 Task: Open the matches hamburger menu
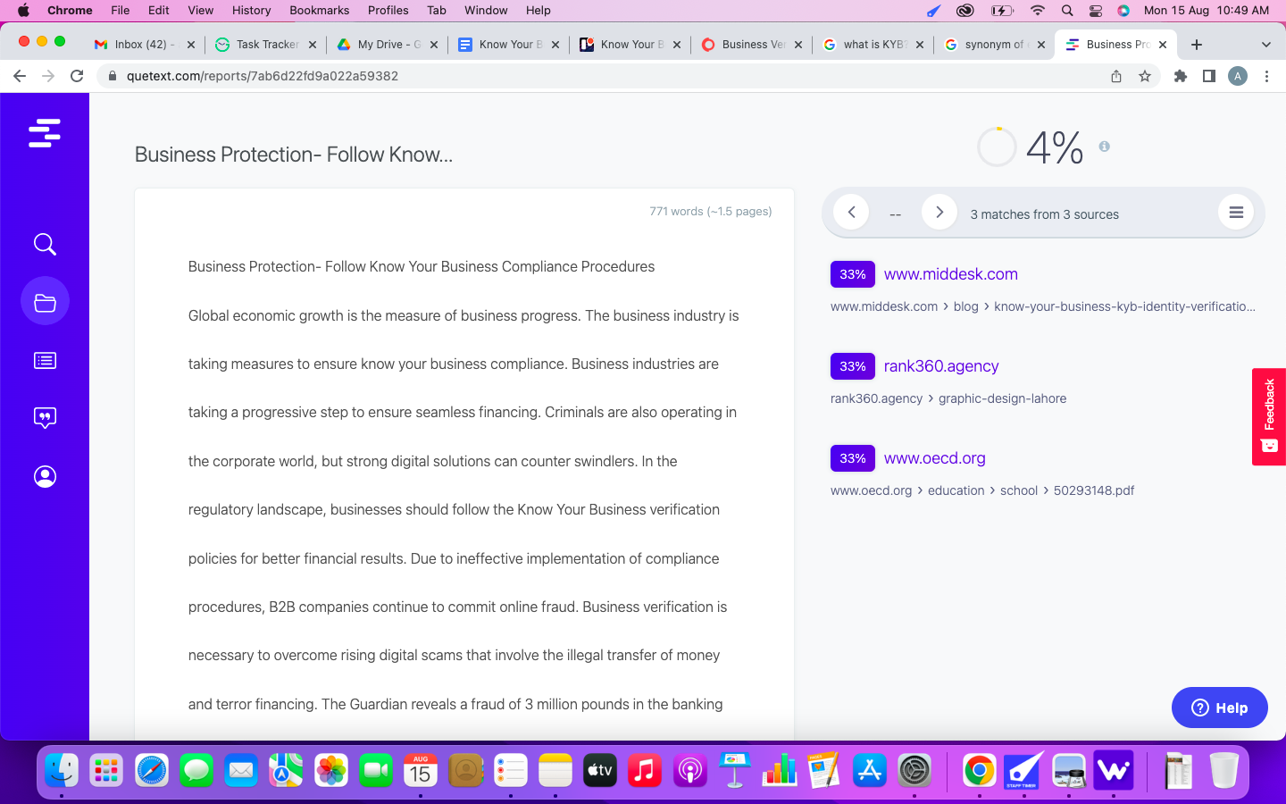click(1236, 213)
